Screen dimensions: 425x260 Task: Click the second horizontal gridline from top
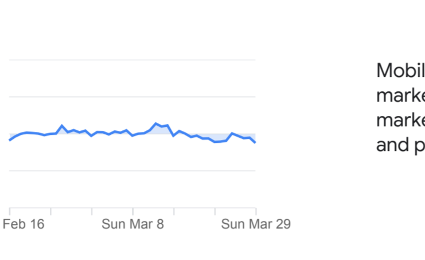click(x=132, y=96)
